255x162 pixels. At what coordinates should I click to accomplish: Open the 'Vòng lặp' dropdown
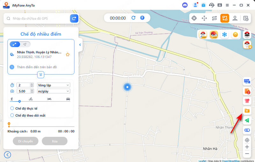[x=54, y=85]
